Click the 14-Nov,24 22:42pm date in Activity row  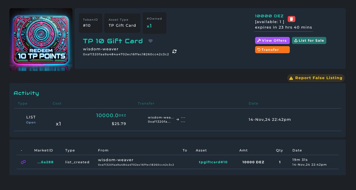pos(270,120)
